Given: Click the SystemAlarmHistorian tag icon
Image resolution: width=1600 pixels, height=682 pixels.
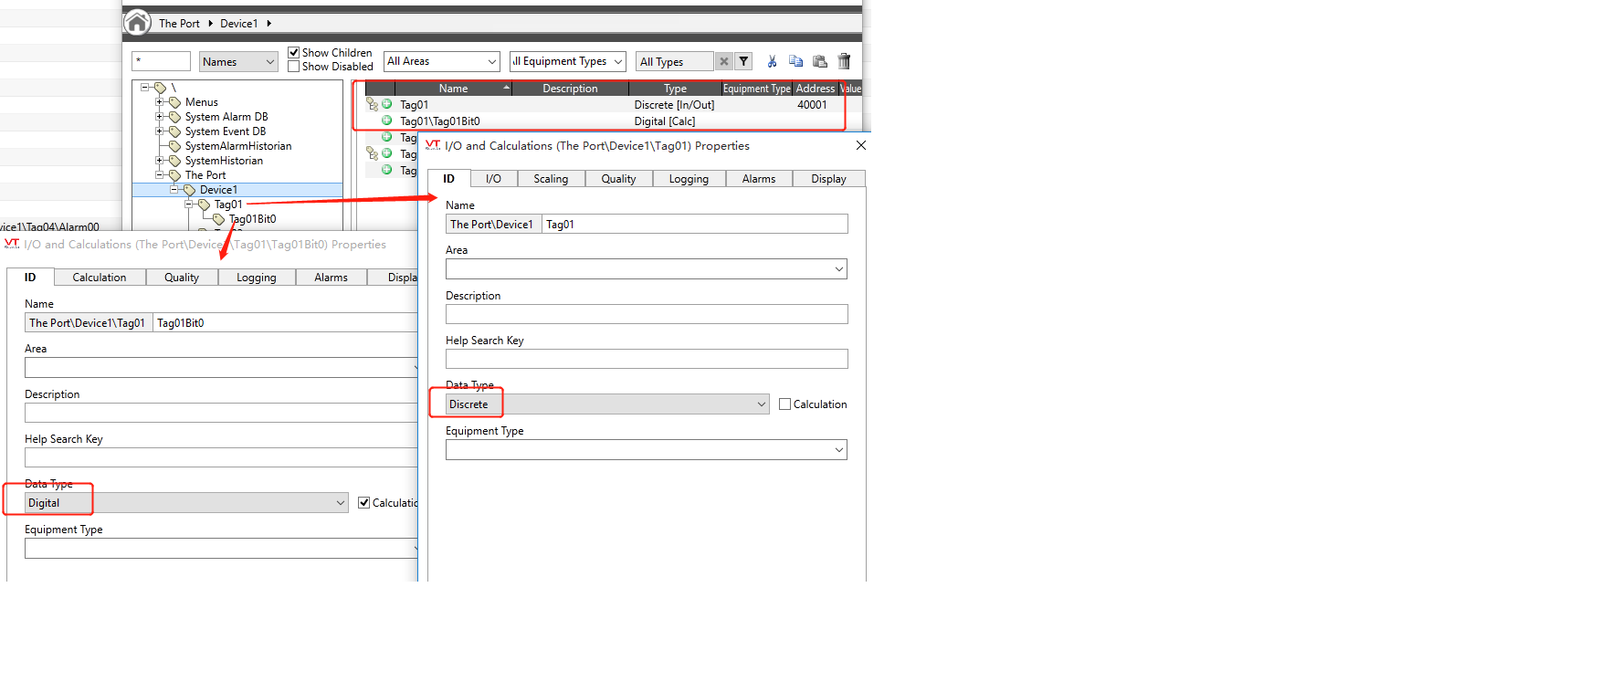Looking at the screenshot, I should pyautogui.click(x=174, y=146).
